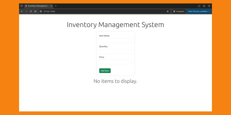Click the browser forward arrow
This screenshot has height=115, width=231.
coord(26,11)
